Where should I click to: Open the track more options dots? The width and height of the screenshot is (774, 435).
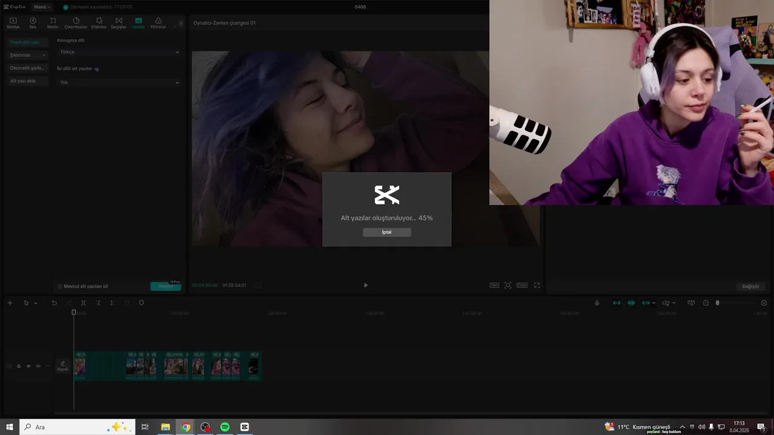tap(48, 366)
